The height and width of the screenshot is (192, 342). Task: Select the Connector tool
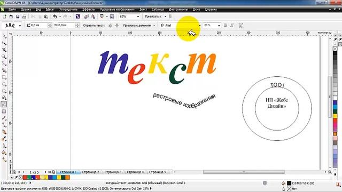click(x=4, y=125)
